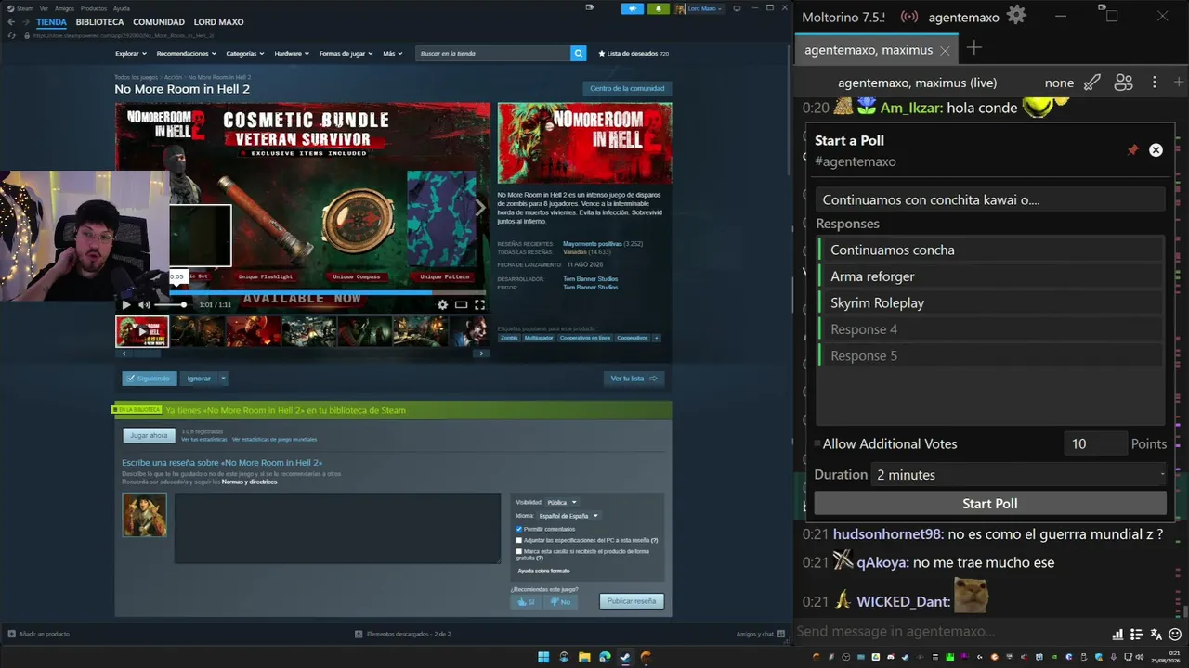Open the Amigos menu
This screenshot has width=1189, height=668.
[64, 8]
